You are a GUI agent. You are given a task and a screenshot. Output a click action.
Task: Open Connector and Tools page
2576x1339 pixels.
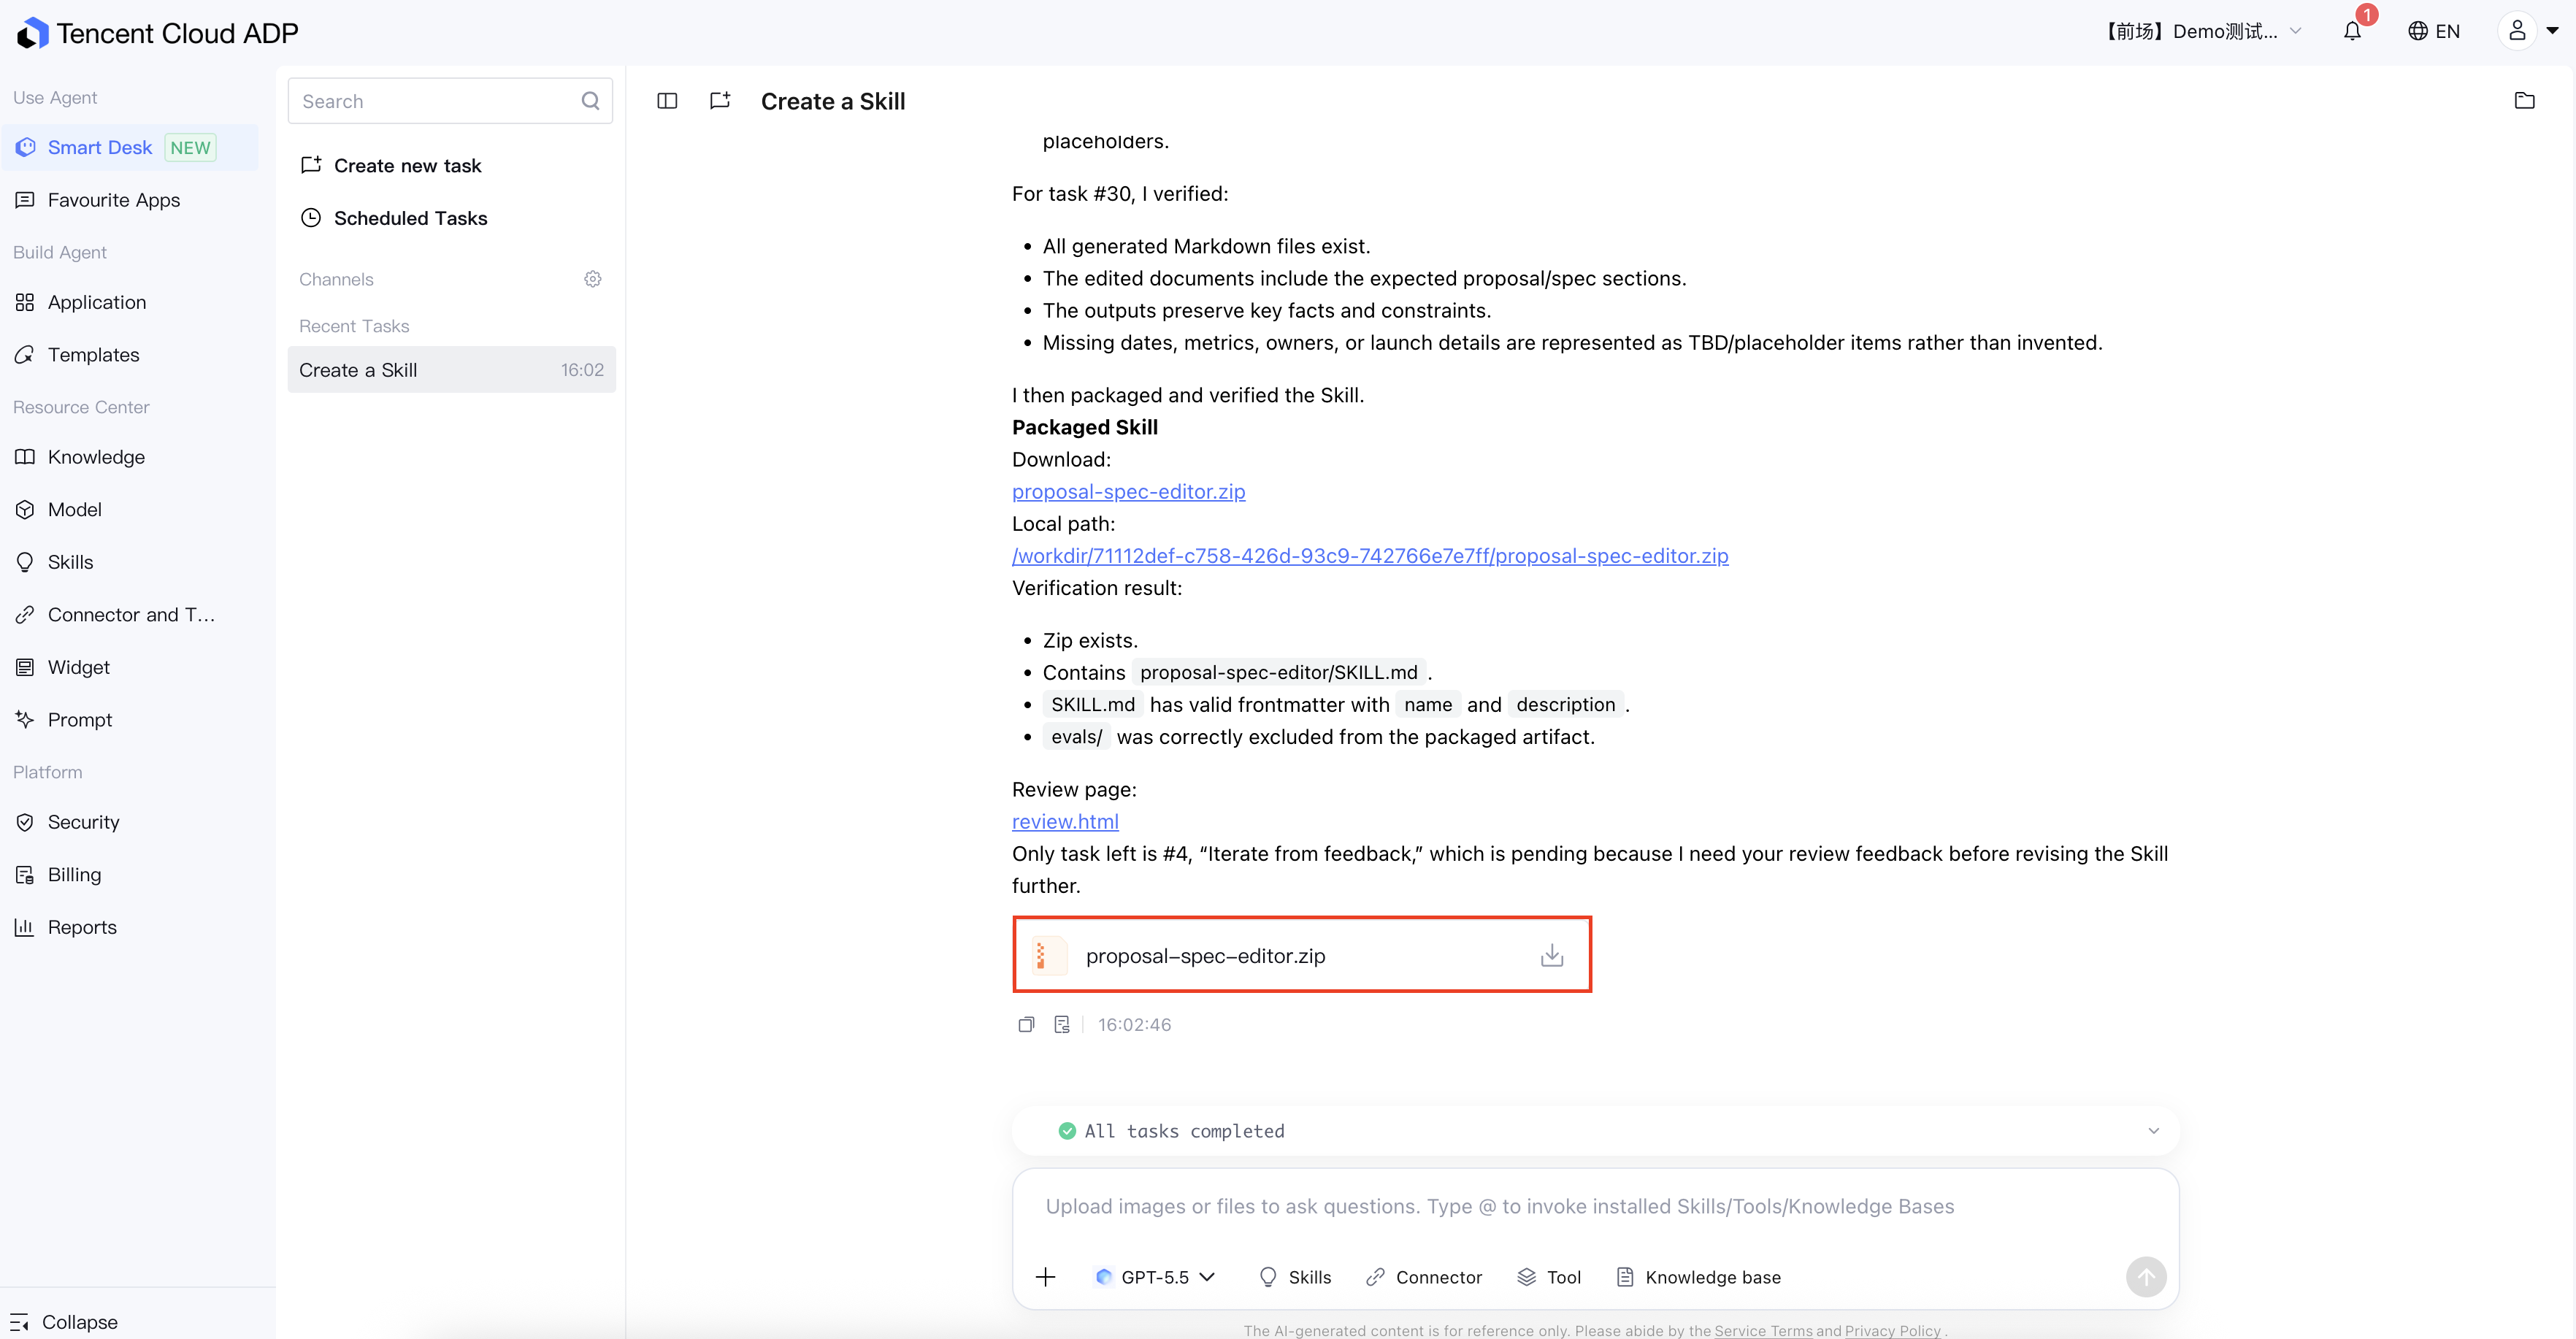[x=130, y=615]
